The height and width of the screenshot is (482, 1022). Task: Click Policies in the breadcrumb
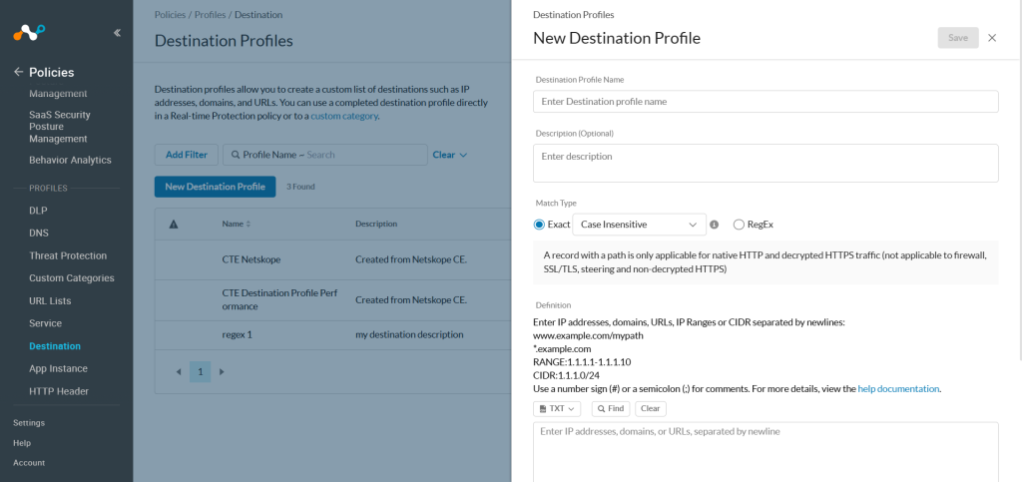pyautogui.click(x=172, y=14)
